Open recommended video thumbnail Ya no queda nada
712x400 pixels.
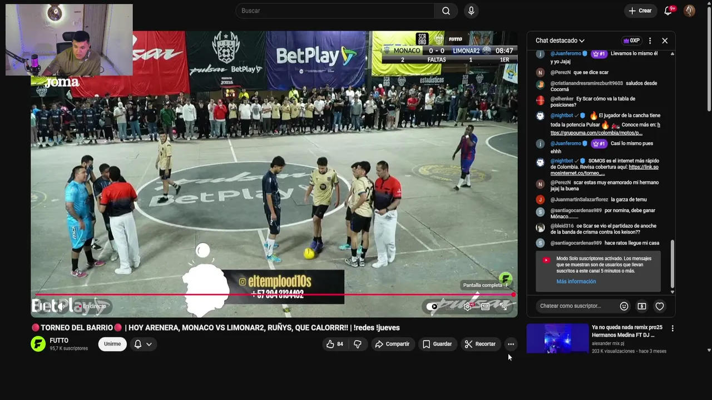coord(557,339)
